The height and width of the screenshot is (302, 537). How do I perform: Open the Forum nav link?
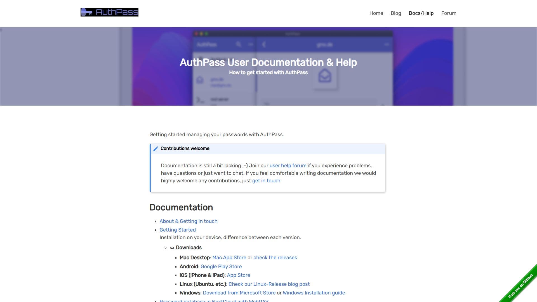pos(449,13)
